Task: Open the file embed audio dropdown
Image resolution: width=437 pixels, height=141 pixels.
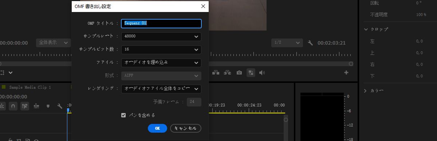Action: (x=161, y=63)
